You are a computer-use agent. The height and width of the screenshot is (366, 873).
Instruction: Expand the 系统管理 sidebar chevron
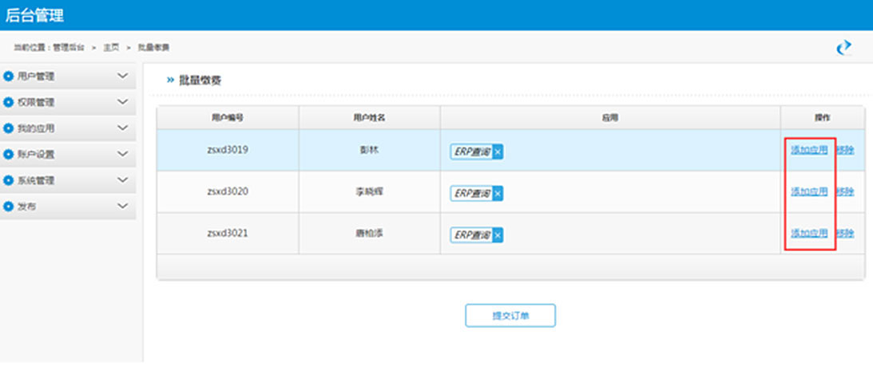point(122,180)
